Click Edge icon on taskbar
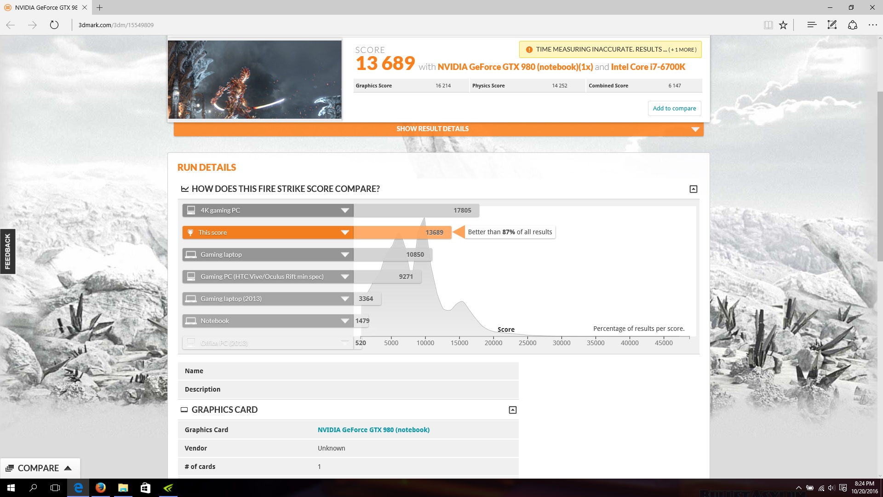This screenshot has width=883, height=497. point(78,488)
